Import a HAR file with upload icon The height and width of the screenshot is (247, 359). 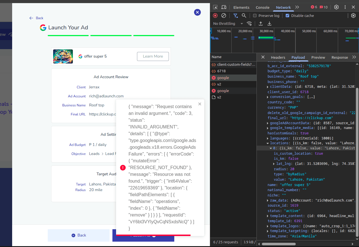tap(261, 23)
